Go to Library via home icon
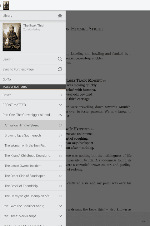150x226 pixels. click(x=60, y=15)
